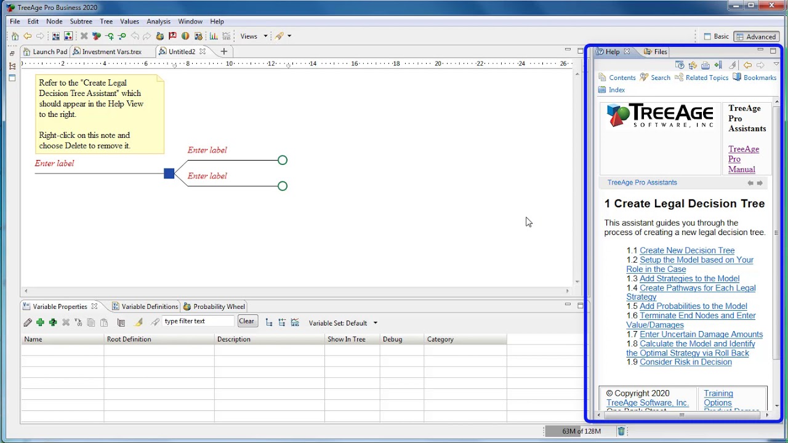Switch to Probability Wheel tab

tap(214, 306)
